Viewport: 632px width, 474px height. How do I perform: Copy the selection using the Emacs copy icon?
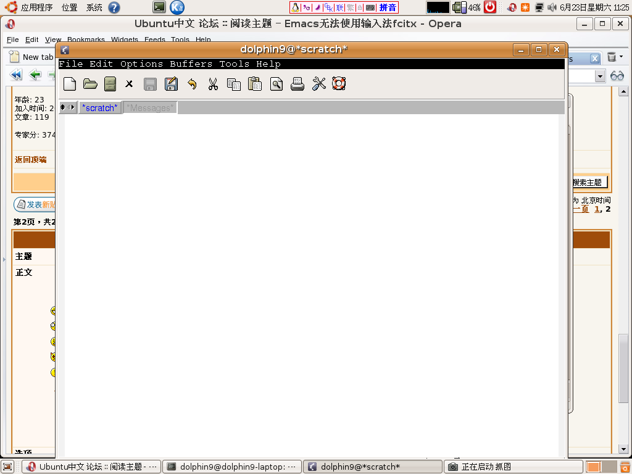234,84
